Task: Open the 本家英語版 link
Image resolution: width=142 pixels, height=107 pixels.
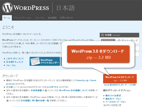Action: click(36, 90)
